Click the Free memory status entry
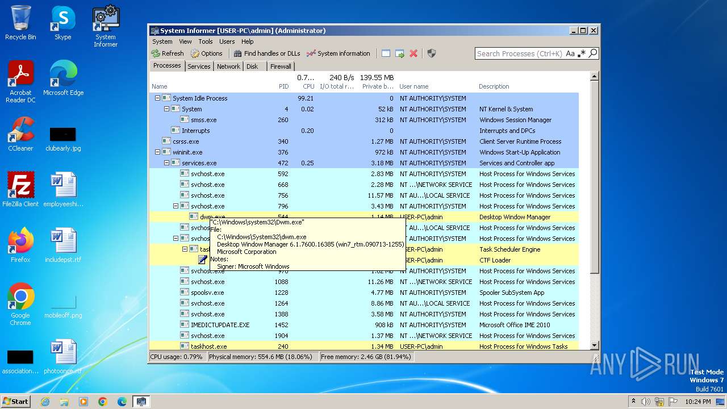 (366, 357)
